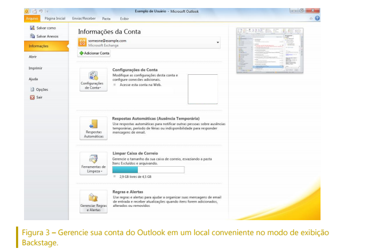This screenshot has height=249, width=367.
Task: Expand the account selector dropdown
Action: pos(218,42)
